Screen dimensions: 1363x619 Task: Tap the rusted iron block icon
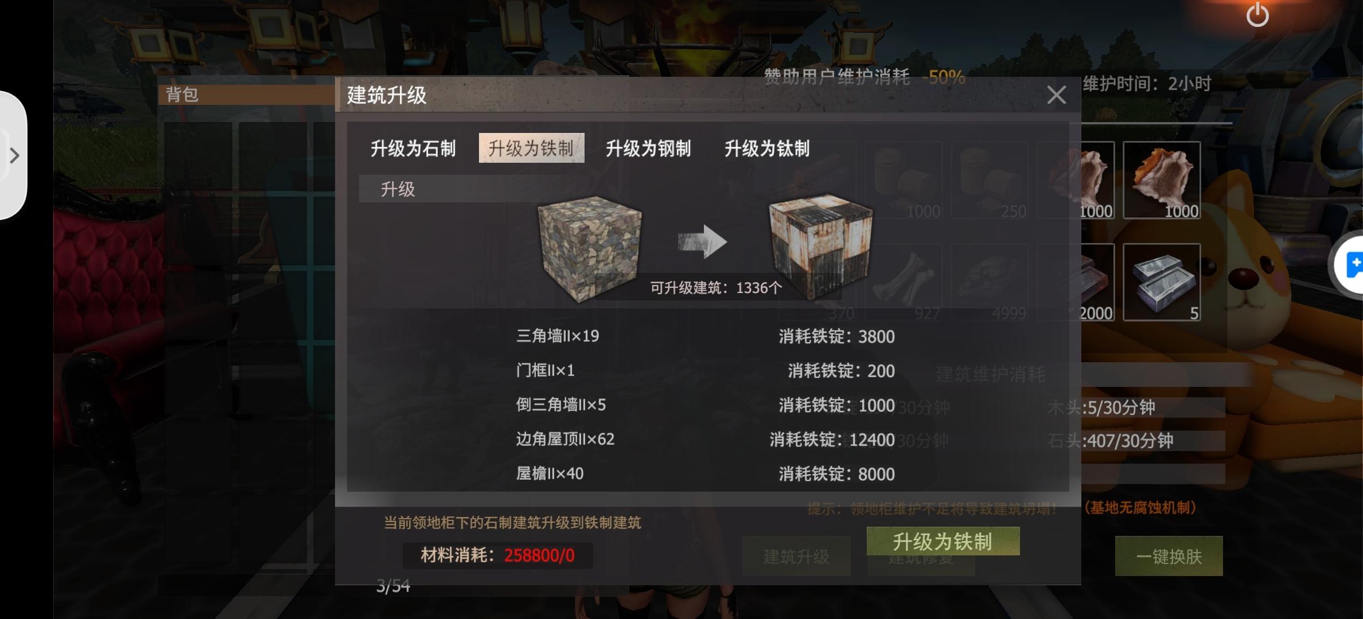(821, 245)
